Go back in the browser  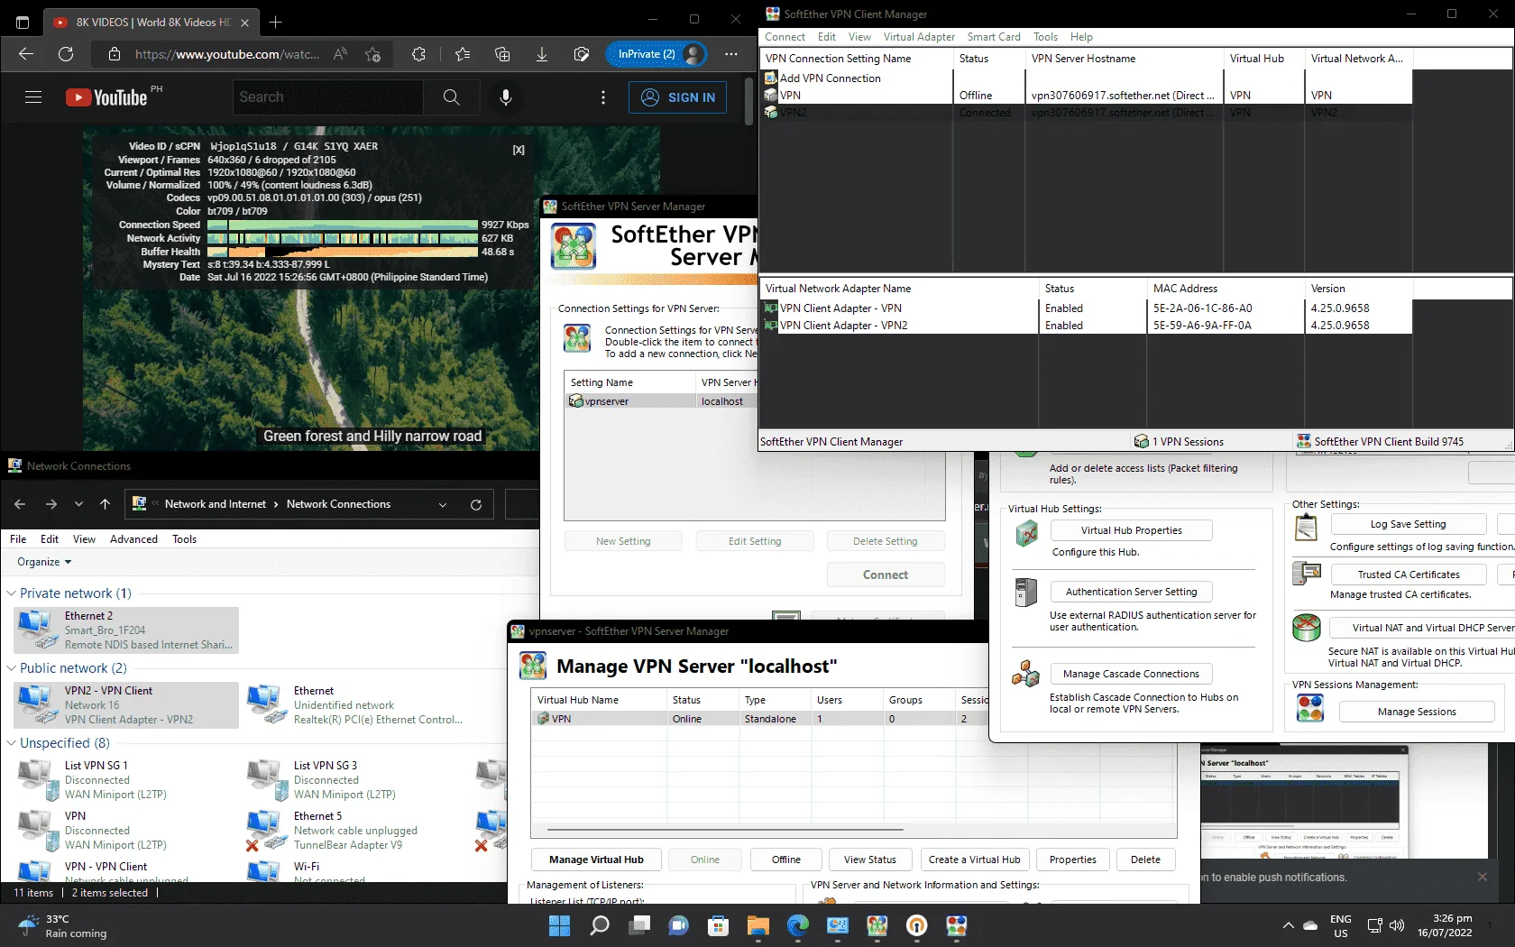coord(26,54)
